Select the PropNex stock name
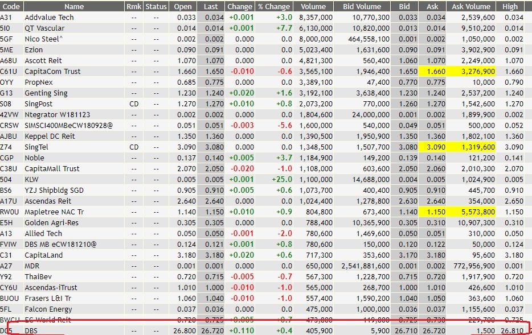Screen dimensions: 532x335 pyautogui.click(x=39, y=82)
